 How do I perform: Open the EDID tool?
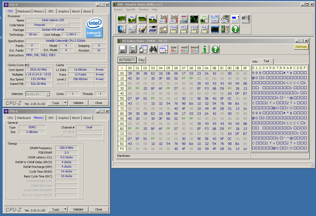pyautogui.click(x=204, y=29)
